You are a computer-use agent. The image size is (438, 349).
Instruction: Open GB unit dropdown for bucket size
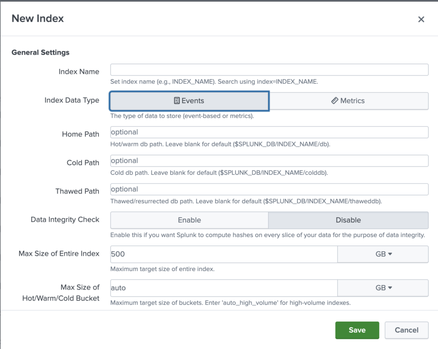coord(383,288)
